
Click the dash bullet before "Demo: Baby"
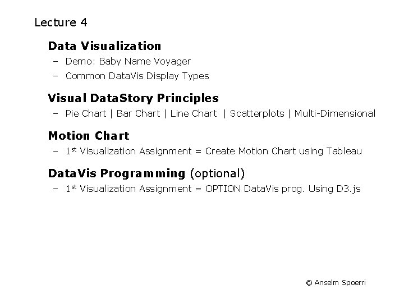tap(56, 61)
